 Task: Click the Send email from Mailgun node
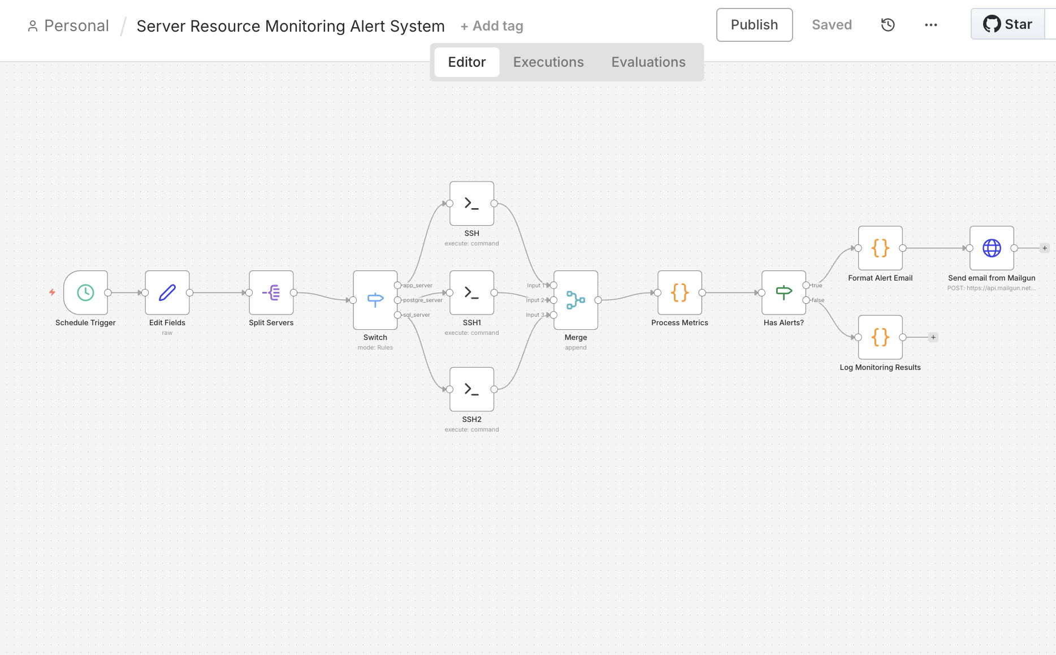coord(992,248)
